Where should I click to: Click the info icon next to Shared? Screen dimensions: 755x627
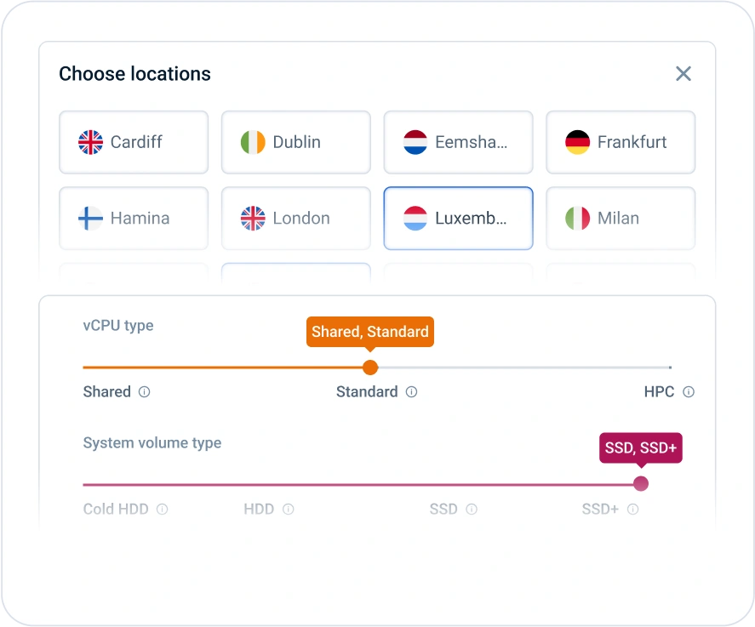(145, 392)
